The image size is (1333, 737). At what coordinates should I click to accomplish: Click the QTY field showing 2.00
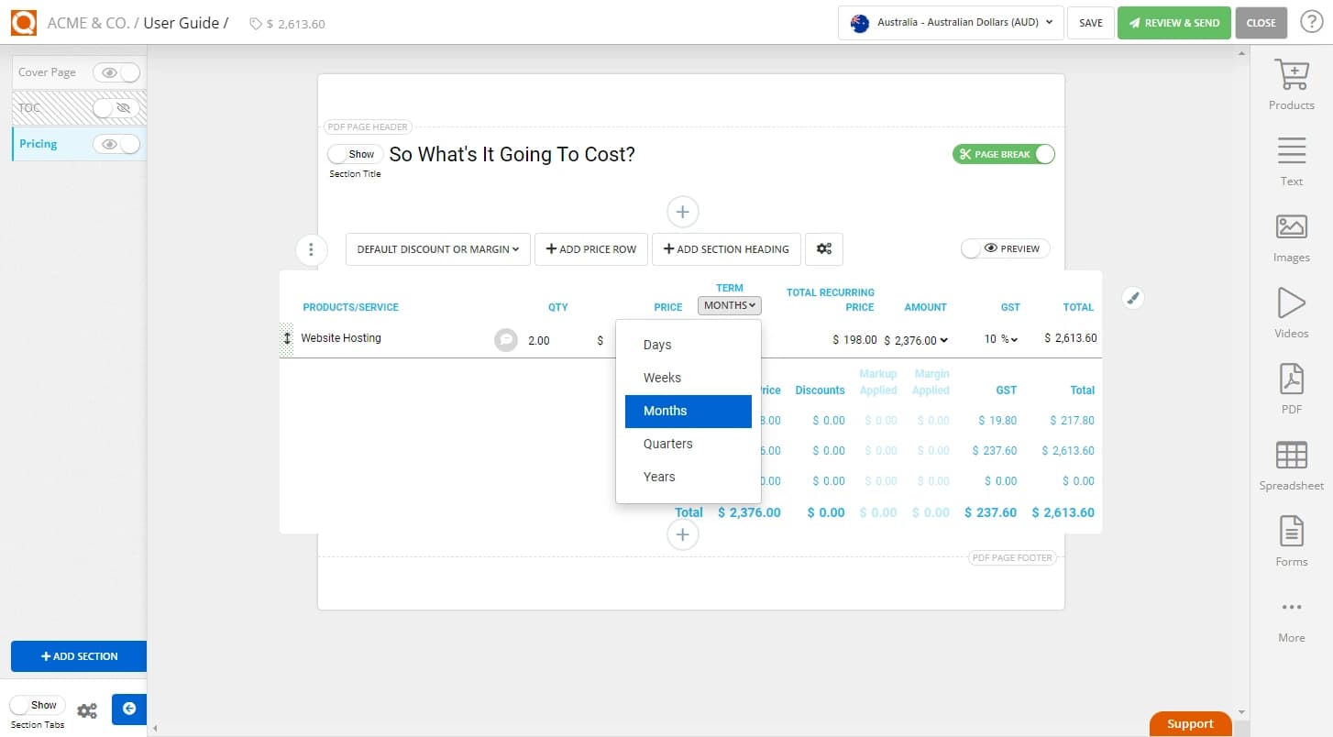(x=541, y=340)
